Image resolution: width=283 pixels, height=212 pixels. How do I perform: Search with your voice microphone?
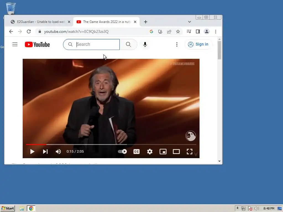click(x=145, y=44)
